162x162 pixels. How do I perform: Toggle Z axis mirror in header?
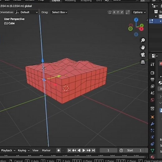(122, 12)
